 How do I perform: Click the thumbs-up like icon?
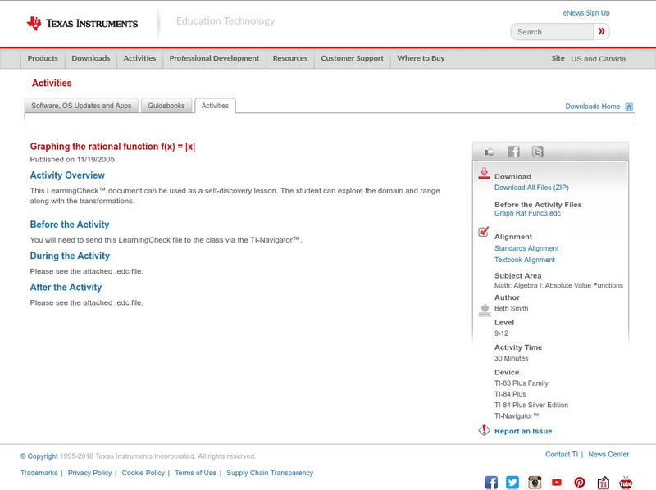click(489, 152)
